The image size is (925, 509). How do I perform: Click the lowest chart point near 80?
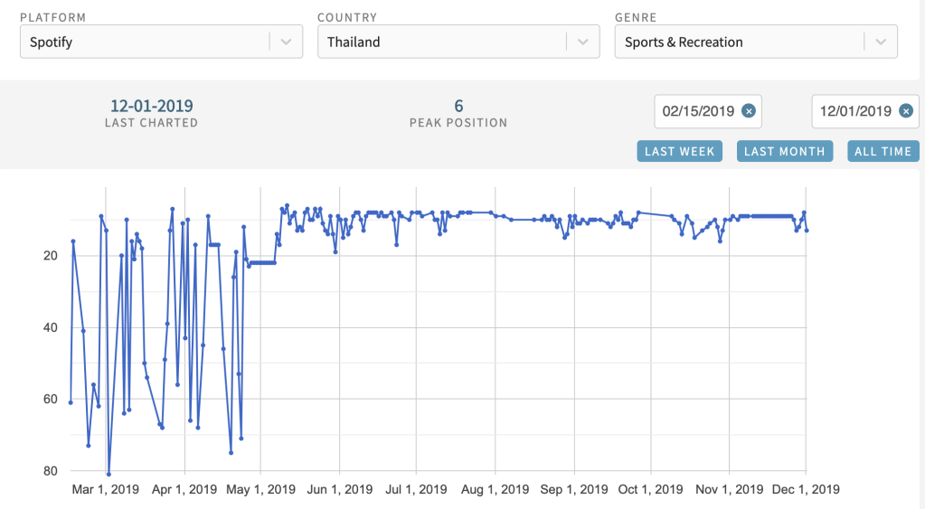point(109,474)
